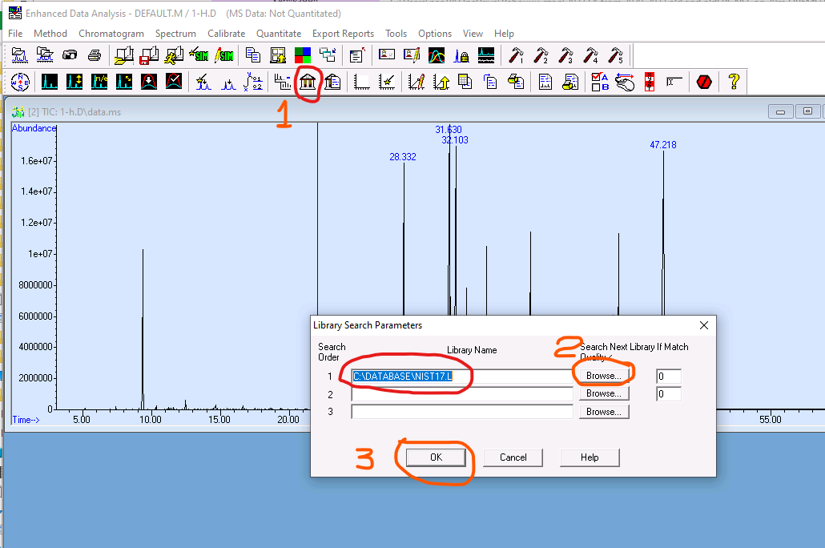
Task: Click the m/e spectrum icon
Action: (99, 82)
